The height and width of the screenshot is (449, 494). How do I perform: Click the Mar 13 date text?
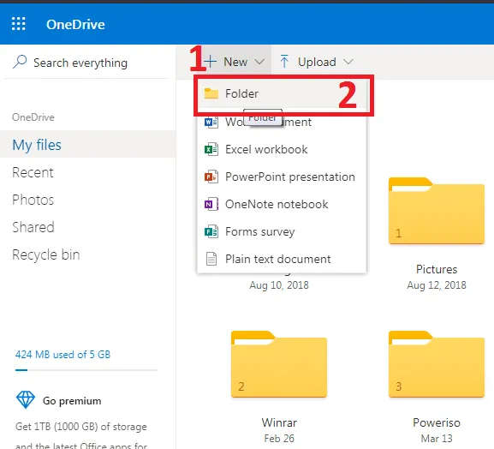point(437,438)
